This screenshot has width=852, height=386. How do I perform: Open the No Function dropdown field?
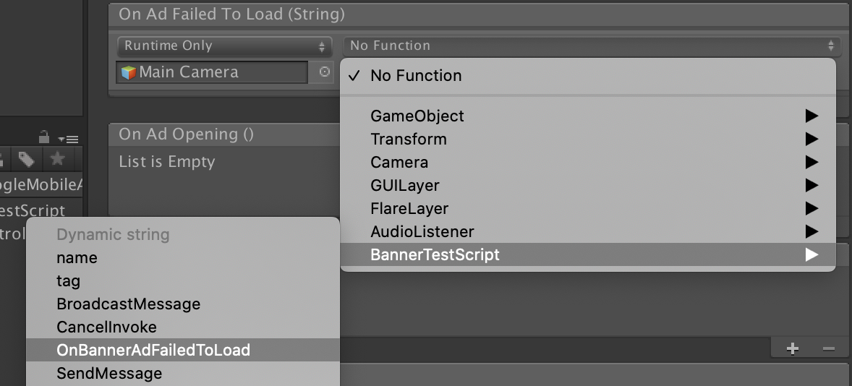(591, 46)
